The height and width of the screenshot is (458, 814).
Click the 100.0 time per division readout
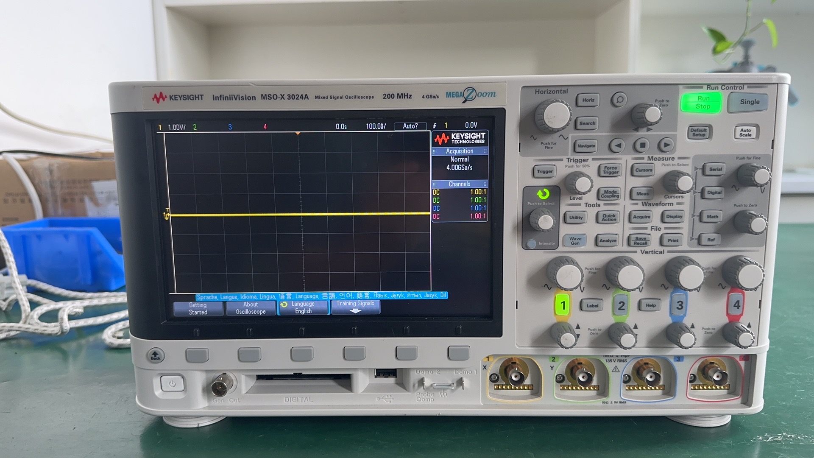pos(376,126)
